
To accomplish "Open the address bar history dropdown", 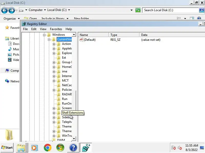I will point(131,10).
